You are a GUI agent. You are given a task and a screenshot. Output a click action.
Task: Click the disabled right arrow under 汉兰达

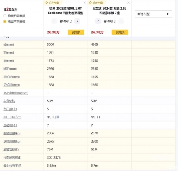(121, 21)
